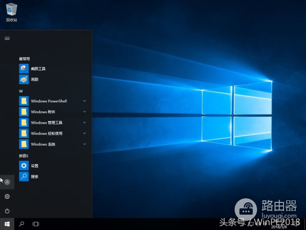The width and height of the screenshot is (306, 230).
Task: Select the Windows 管理工具 label
Action: 46,123
